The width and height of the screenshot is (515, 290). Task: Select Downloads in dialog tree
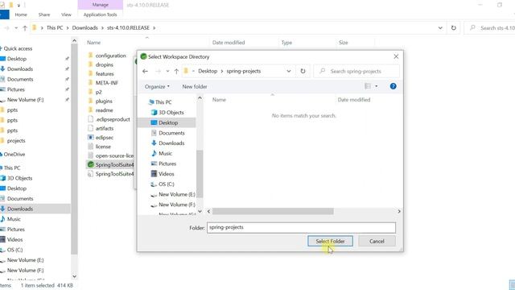[x=168, y=143]
